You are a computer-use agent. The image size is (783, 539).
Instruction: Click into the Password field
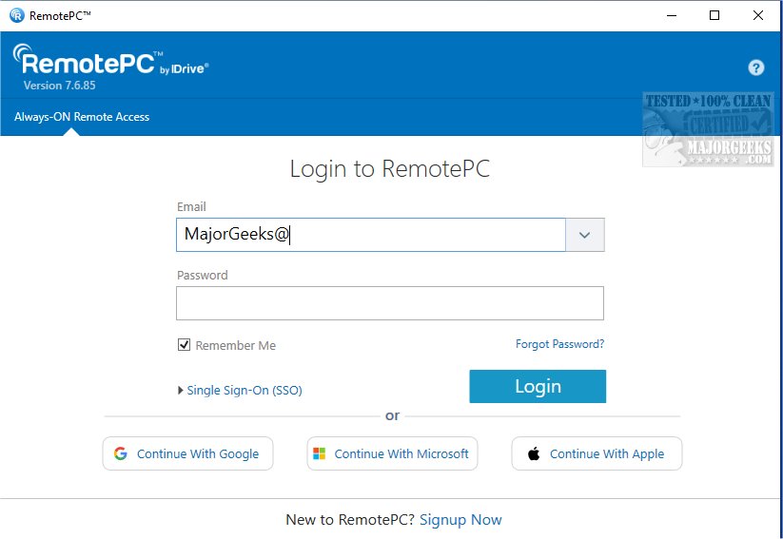coord(390,303)
